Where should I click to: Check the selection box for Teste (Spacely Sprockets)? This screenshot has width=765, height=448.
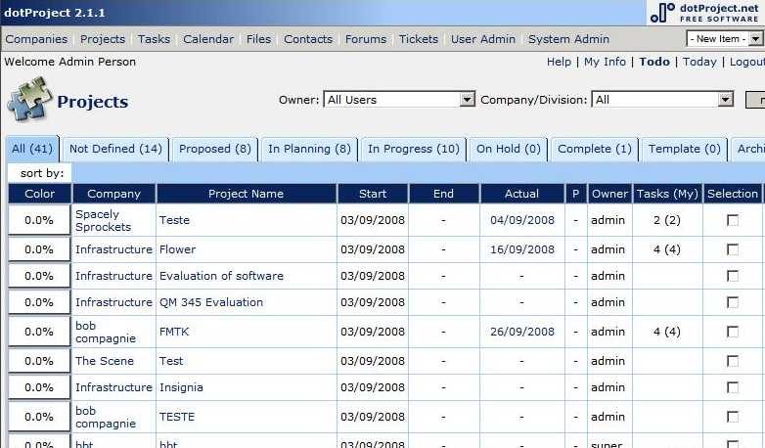pyautogui.click(x=733, y=220)
